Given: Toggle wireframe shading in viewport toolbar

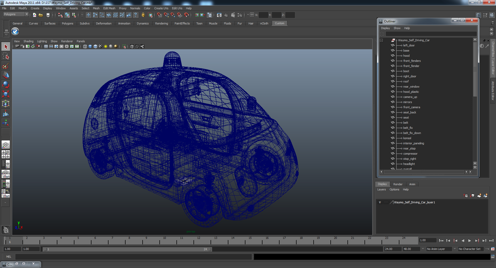Looking at the screenshot, I should point(85,46).
